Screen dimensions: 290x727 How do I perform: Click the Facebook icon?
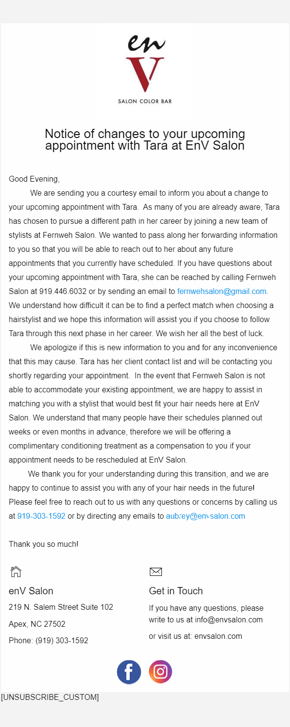(129, 672)
